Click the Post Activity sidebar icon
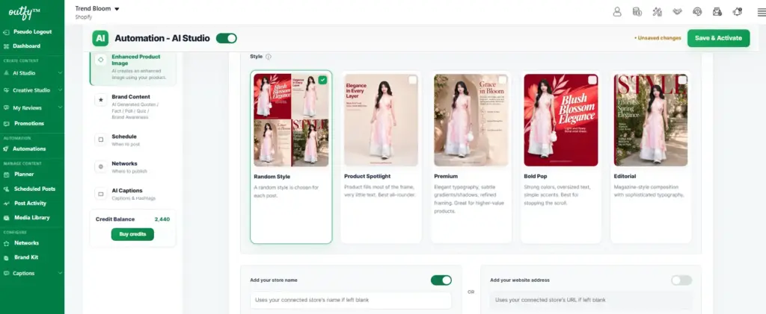766x314 pixels. click(x=6, y=204)
